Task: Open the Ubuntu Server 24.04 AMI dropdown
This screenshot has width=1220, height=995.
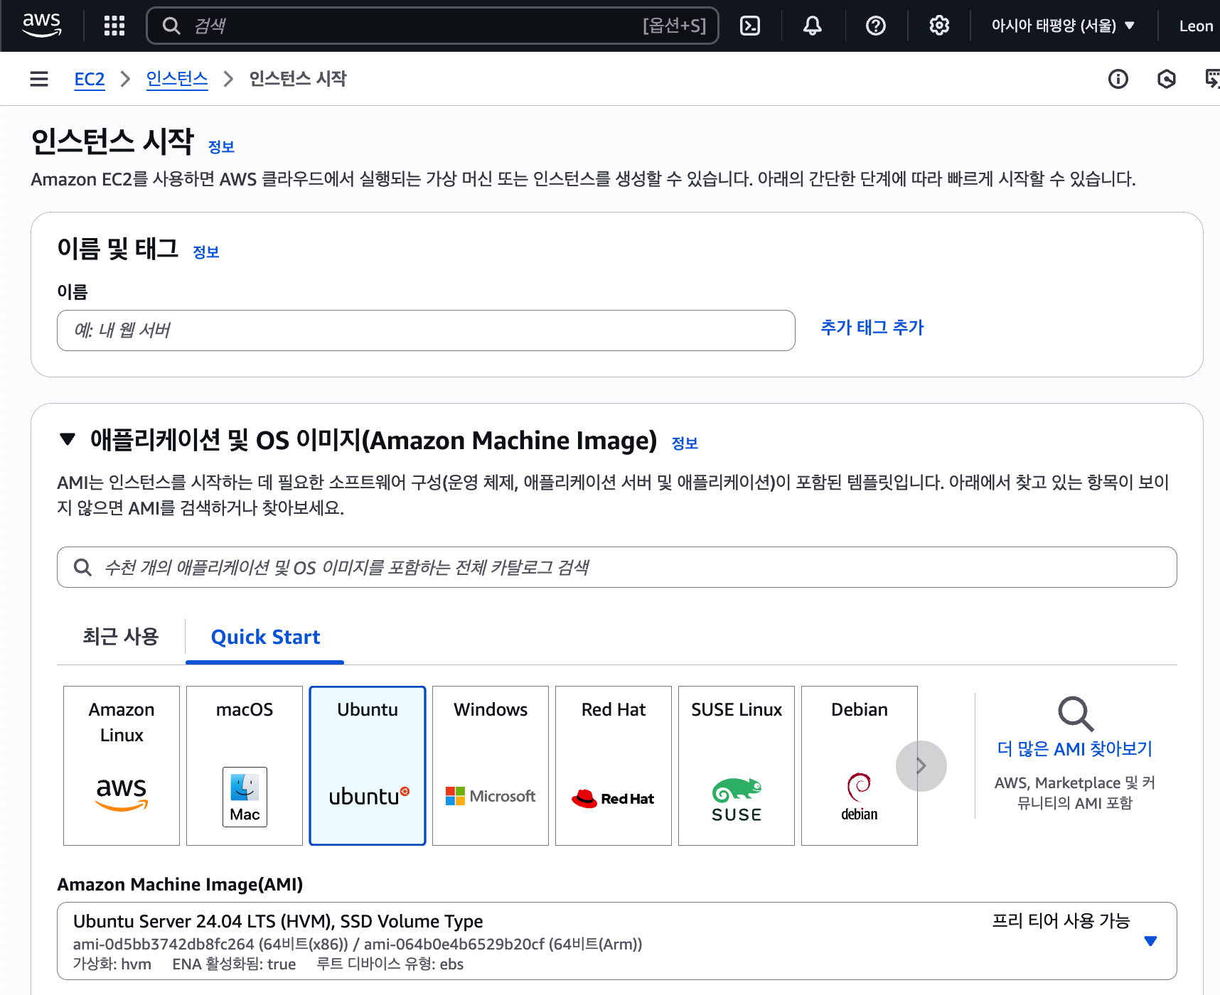Action: 616,941
